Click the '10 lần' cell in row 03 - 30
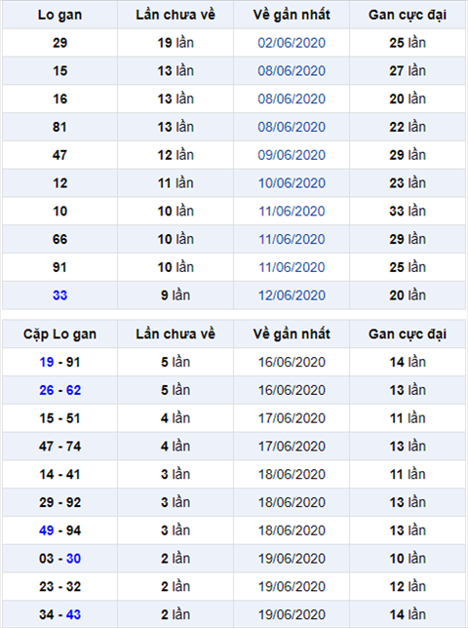 (x=408, y=559)
